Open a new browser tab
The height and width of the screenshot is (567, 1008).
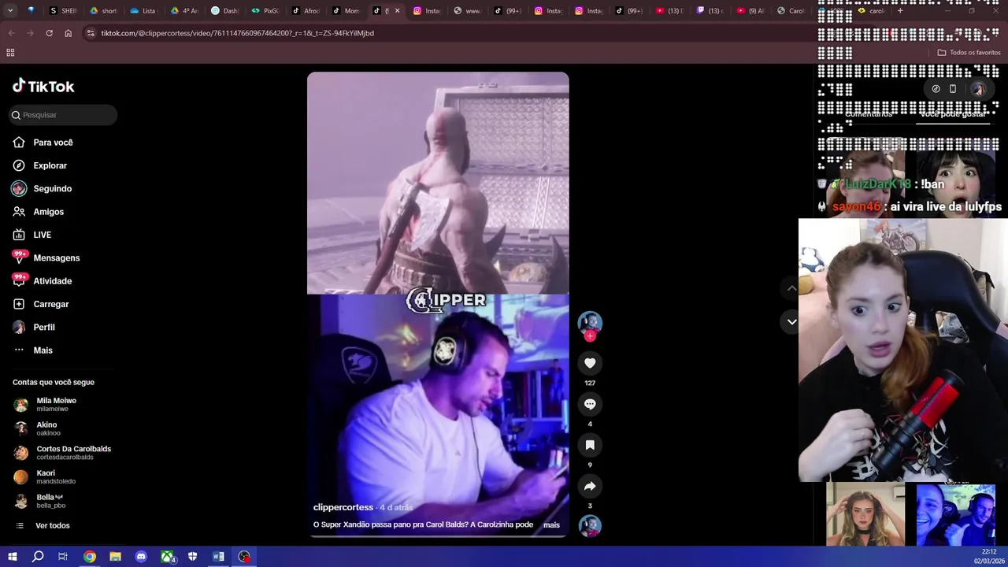(x=900, y=11)
